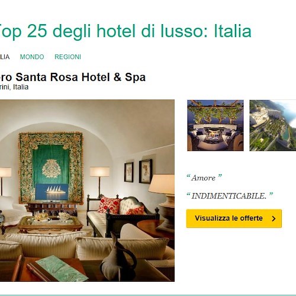Viewport: 296px width, 296px height.
Task: Switch to the MONDO tab
Action: [x=32, y=57]
